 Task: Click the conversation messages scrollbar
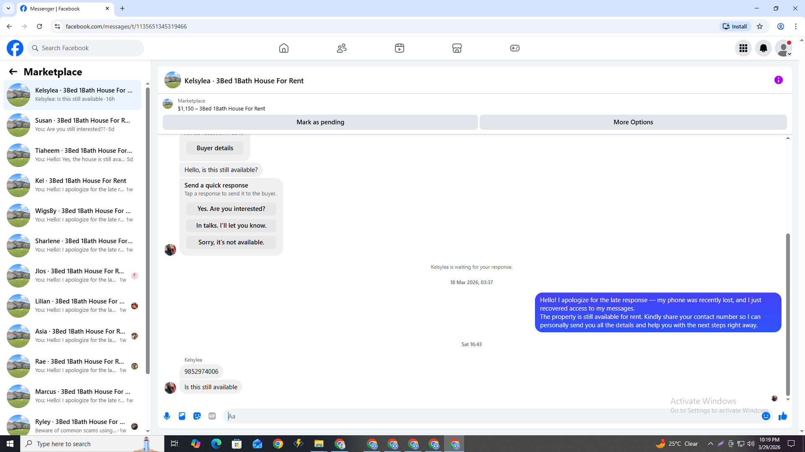coord(788,314)
